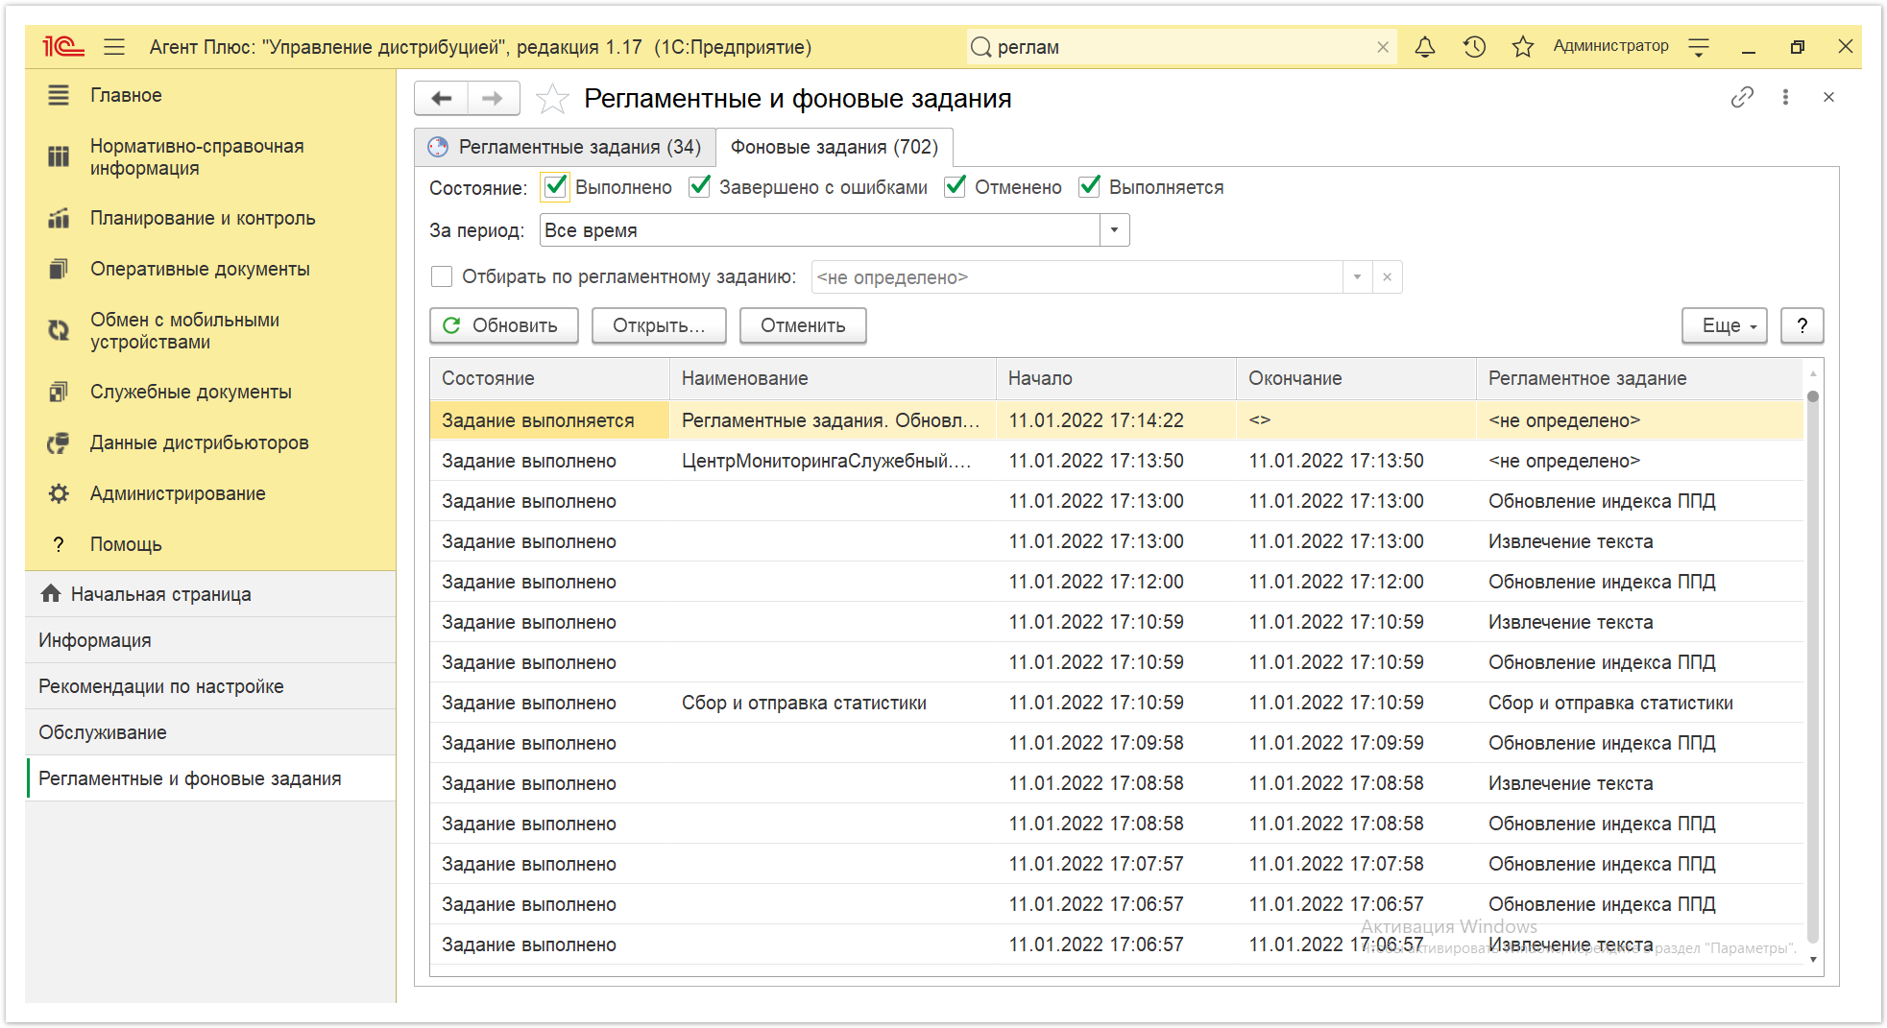Sort by the Начало column header
The width and height of the screenshot is (1887, 1028).
click(x=1116, y=378)
